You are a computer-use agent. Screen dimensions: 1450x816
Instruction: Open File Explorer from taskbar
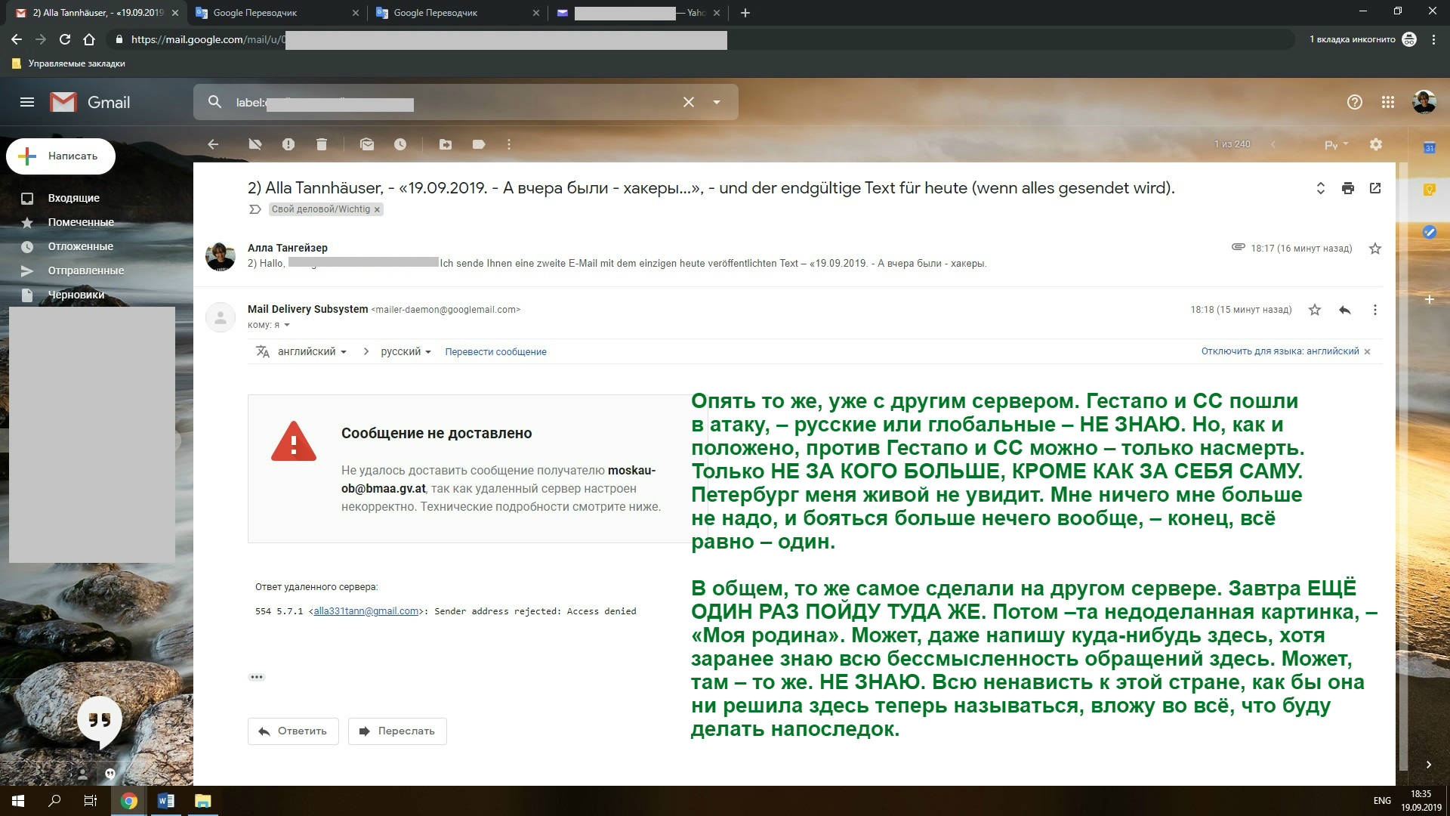tap(202, 801)
